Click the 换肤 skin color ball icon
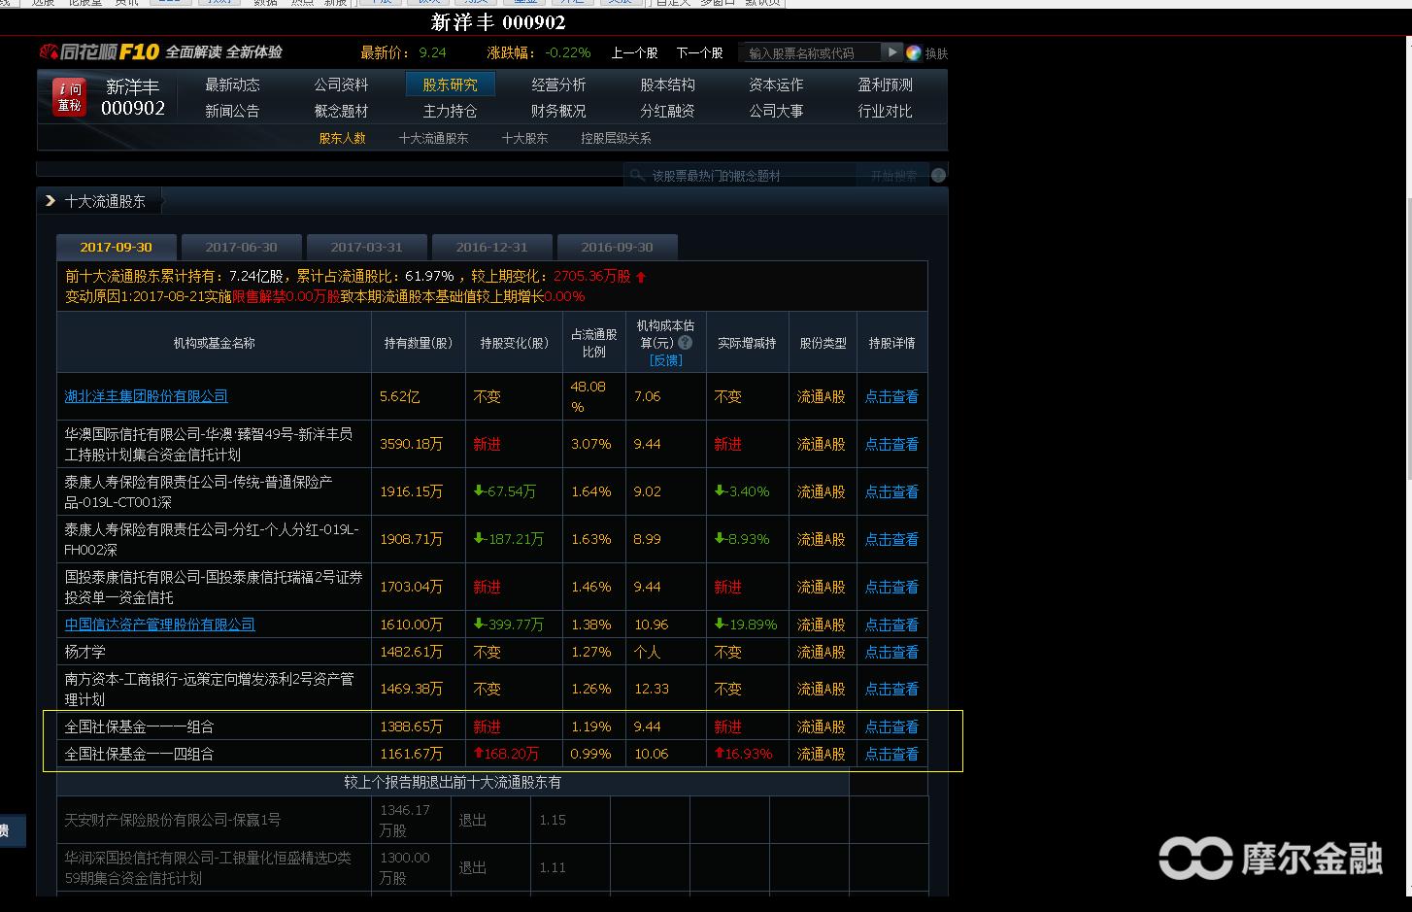The image size is (1412, 912). click(913, 52)
